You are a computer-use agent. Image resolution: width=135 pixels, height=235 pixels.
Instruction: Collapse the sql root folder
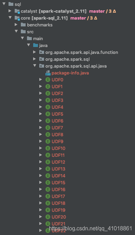tap(4, 4)
